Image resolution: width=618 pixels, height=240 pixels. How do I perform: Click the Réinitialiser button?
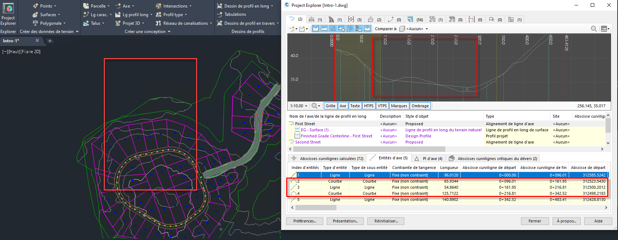(386, 221)
